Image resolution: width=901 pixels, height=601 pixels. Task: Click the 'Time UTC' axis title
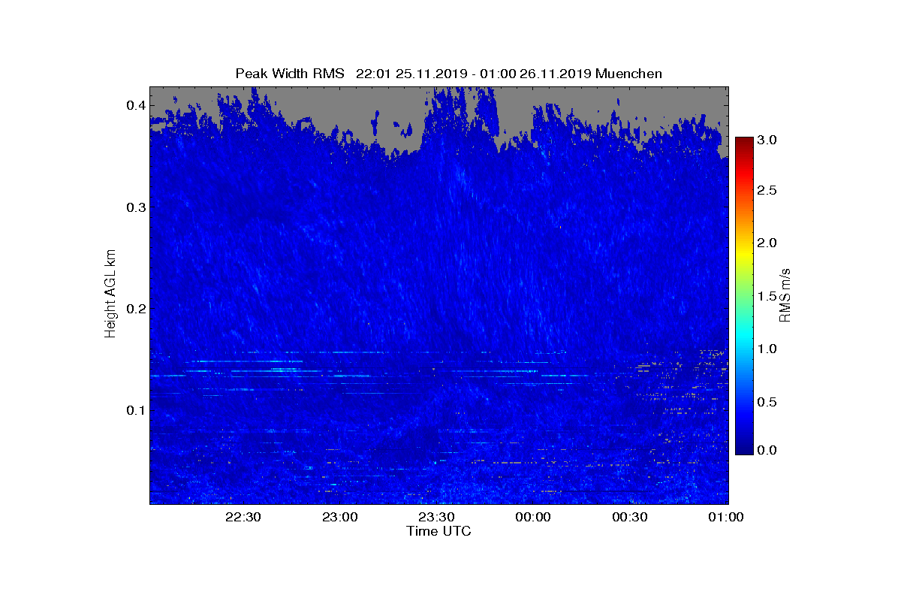[439, 531]
